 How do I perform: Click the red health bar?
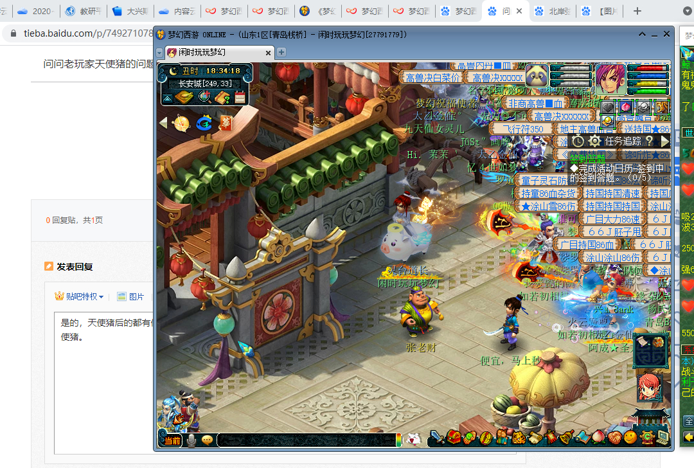coord(648,68)
